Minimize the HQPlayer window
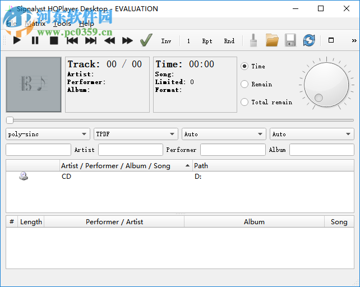The image size is (360, 287). coord(296,9)
